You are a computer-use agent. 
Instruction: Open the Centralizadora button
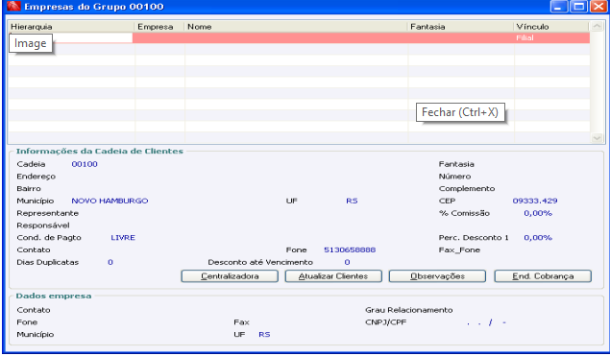tap(230, 276)
